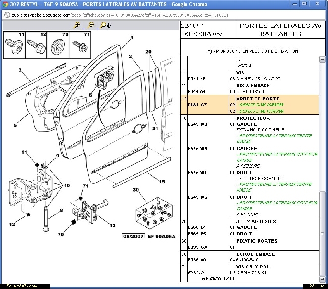This screenshot has width=328, height=289.
Task: Click the fit-to-height magnifier icon
Action: [x=105, y=25]
